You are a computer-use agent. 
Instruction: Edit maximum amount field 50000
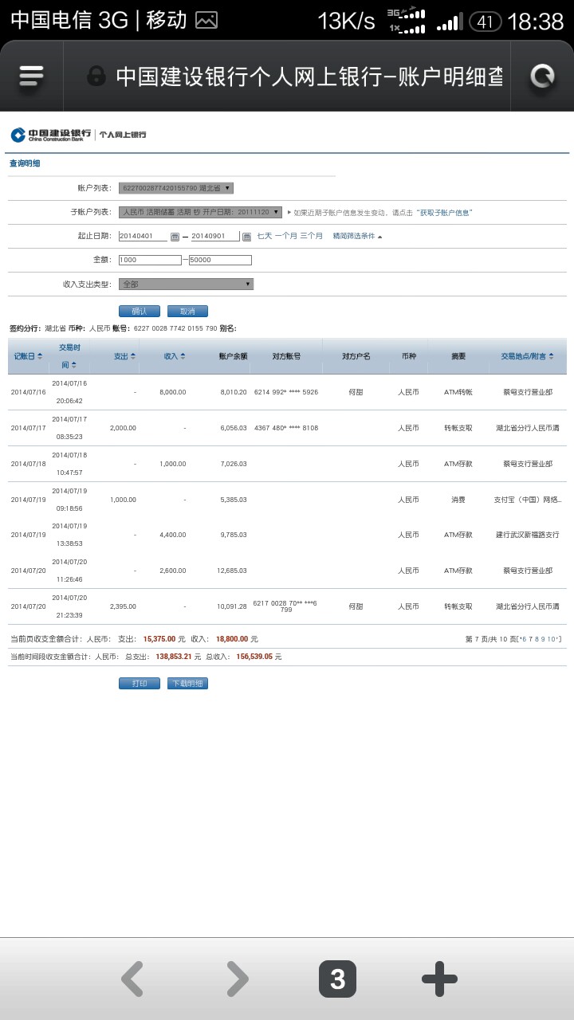220,260
